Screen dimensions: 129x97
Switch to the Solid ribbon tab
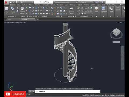tap(19, 5)
